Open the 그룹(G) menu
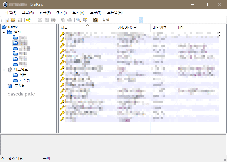The image size is (227, 162). coord(28,12)
